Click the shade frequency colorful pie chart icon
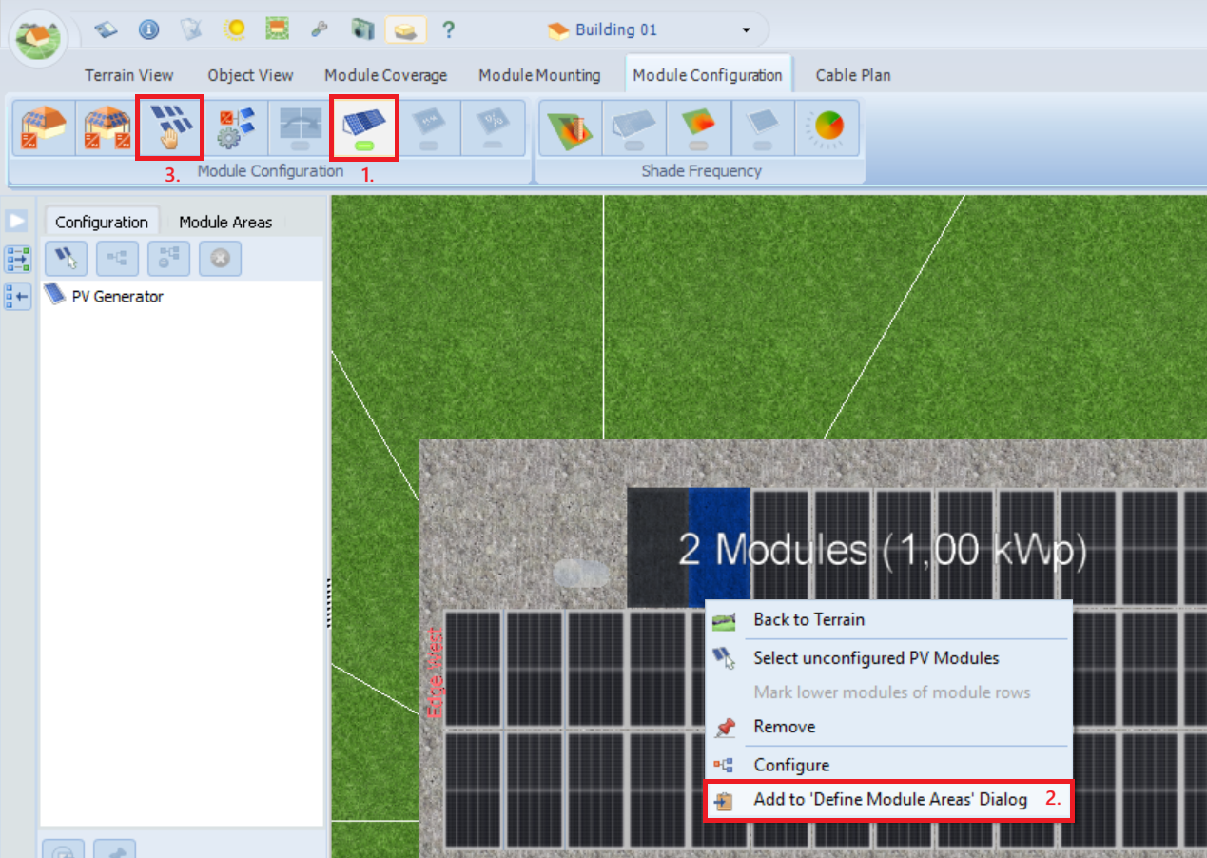1207x858 pixels. (x=827, y=127)
